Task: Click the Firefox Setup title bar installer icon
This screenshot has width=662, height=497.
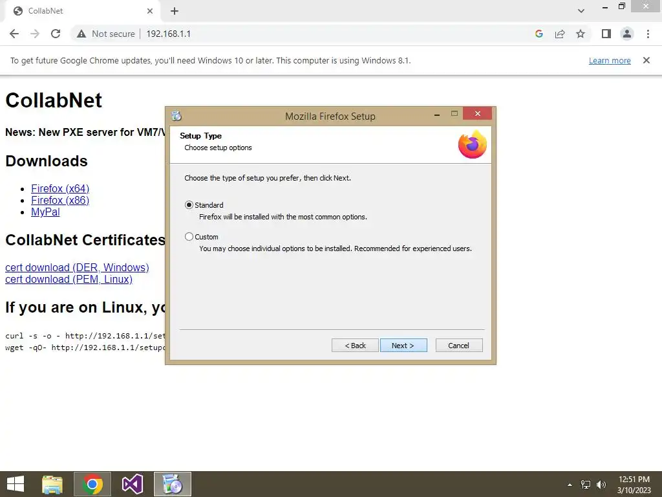Action: [176, 116]
